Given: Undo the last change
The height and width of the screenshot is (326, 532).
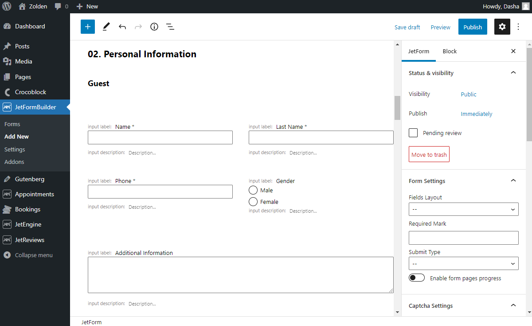Looking at the screenshot, I should (122, 27).
